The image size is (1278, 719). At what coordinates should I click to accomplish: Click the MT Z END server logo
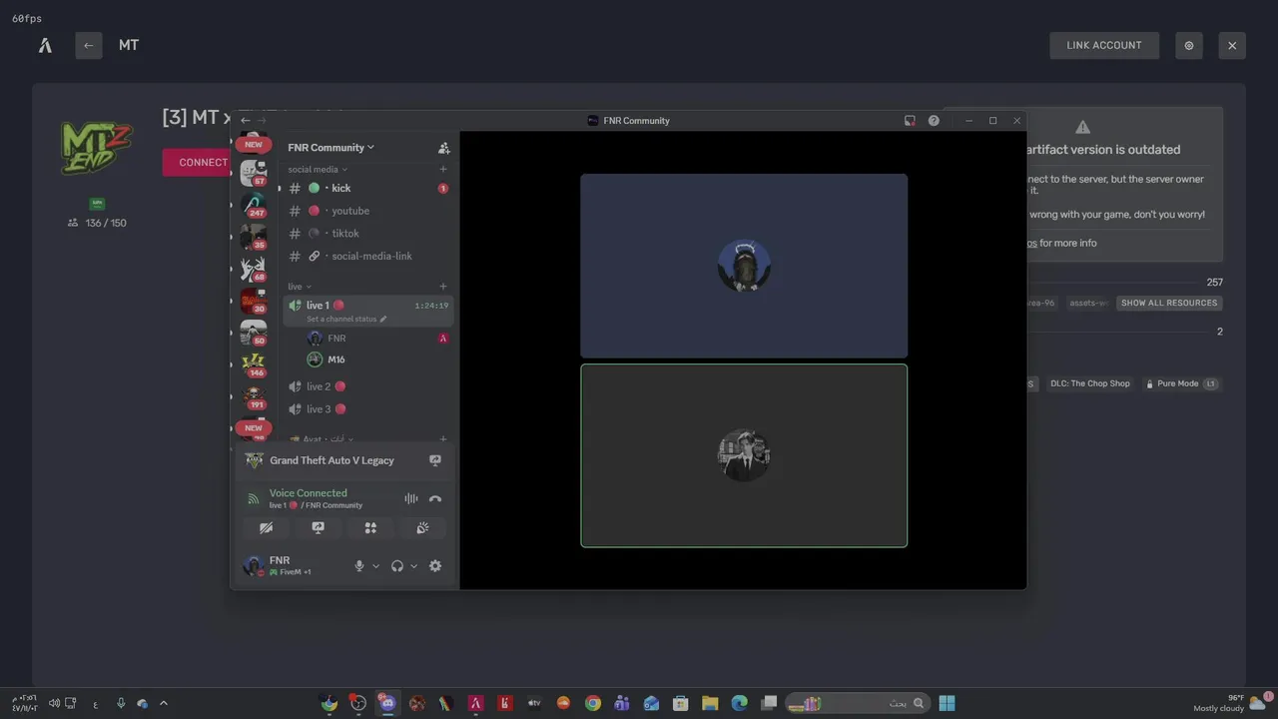[97, 149]
